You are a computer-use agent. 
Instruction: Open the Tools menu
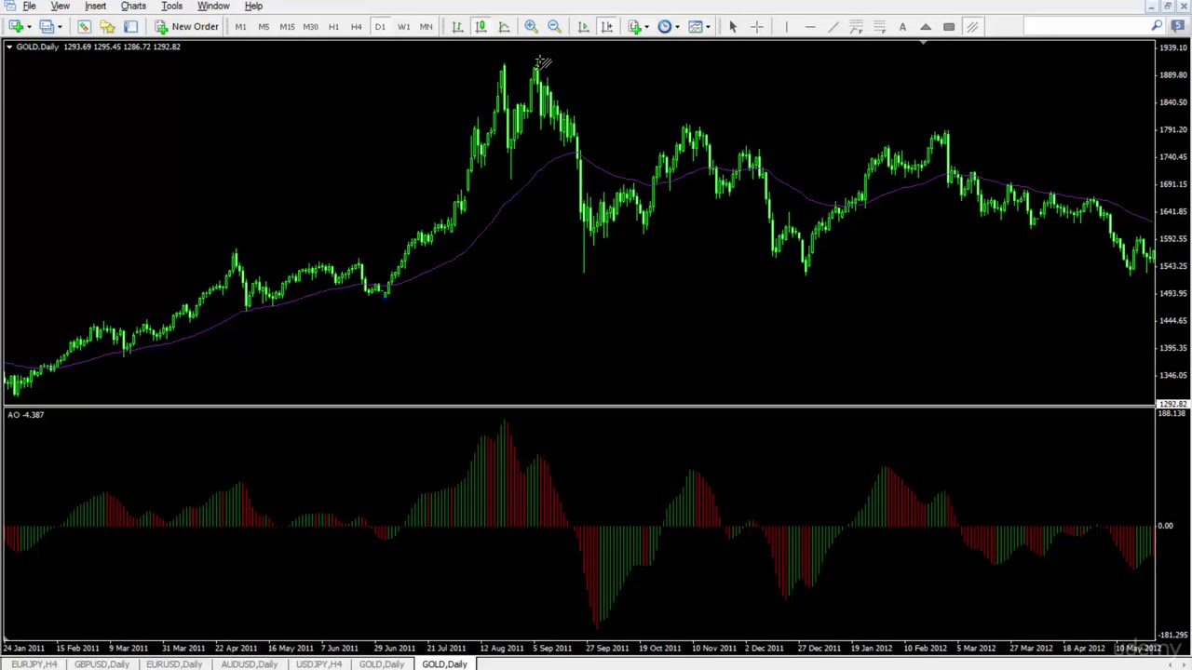click(171, 7)
